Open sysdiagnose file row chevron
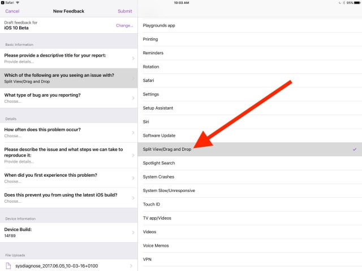 click(131, 266)
